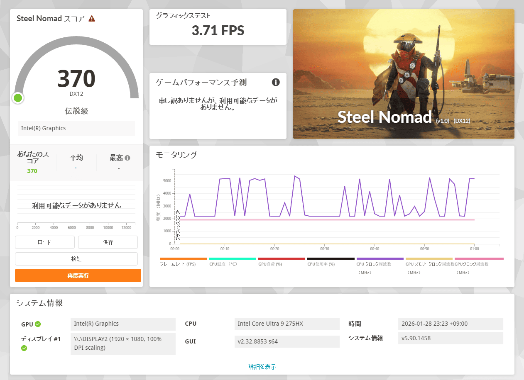Click the info icon in ゲームパフォーマンス予測 panel
This screenshot has width=524, height=380.
click(276, 82)
